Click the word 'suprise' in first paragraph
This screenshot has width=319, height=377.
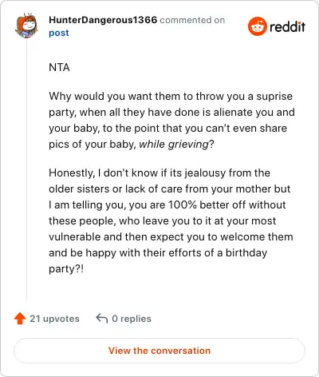pyautogui.click(x=274, y=97)
